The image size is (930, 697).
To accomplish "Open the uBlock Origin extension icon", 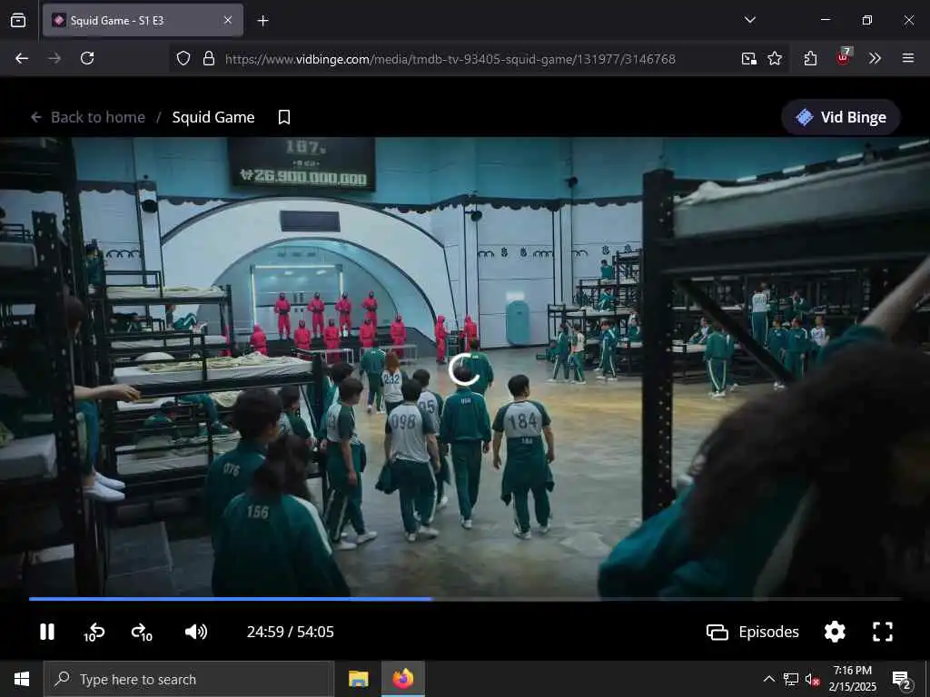I will [844, 57].
